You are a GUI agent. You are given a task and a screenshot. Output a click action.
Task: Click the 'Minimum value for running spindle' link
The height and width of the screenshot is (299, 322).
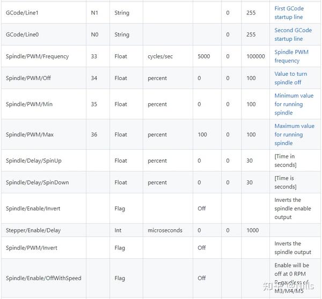coord(294,104)
